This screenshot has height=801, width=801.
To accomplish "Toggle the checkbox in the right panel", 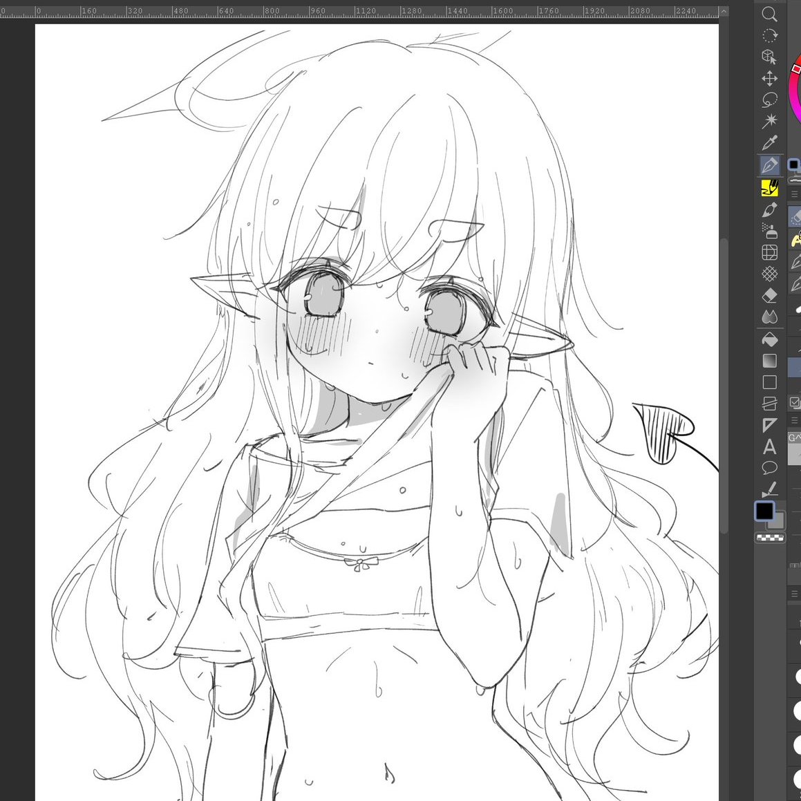I will [794, 402].
